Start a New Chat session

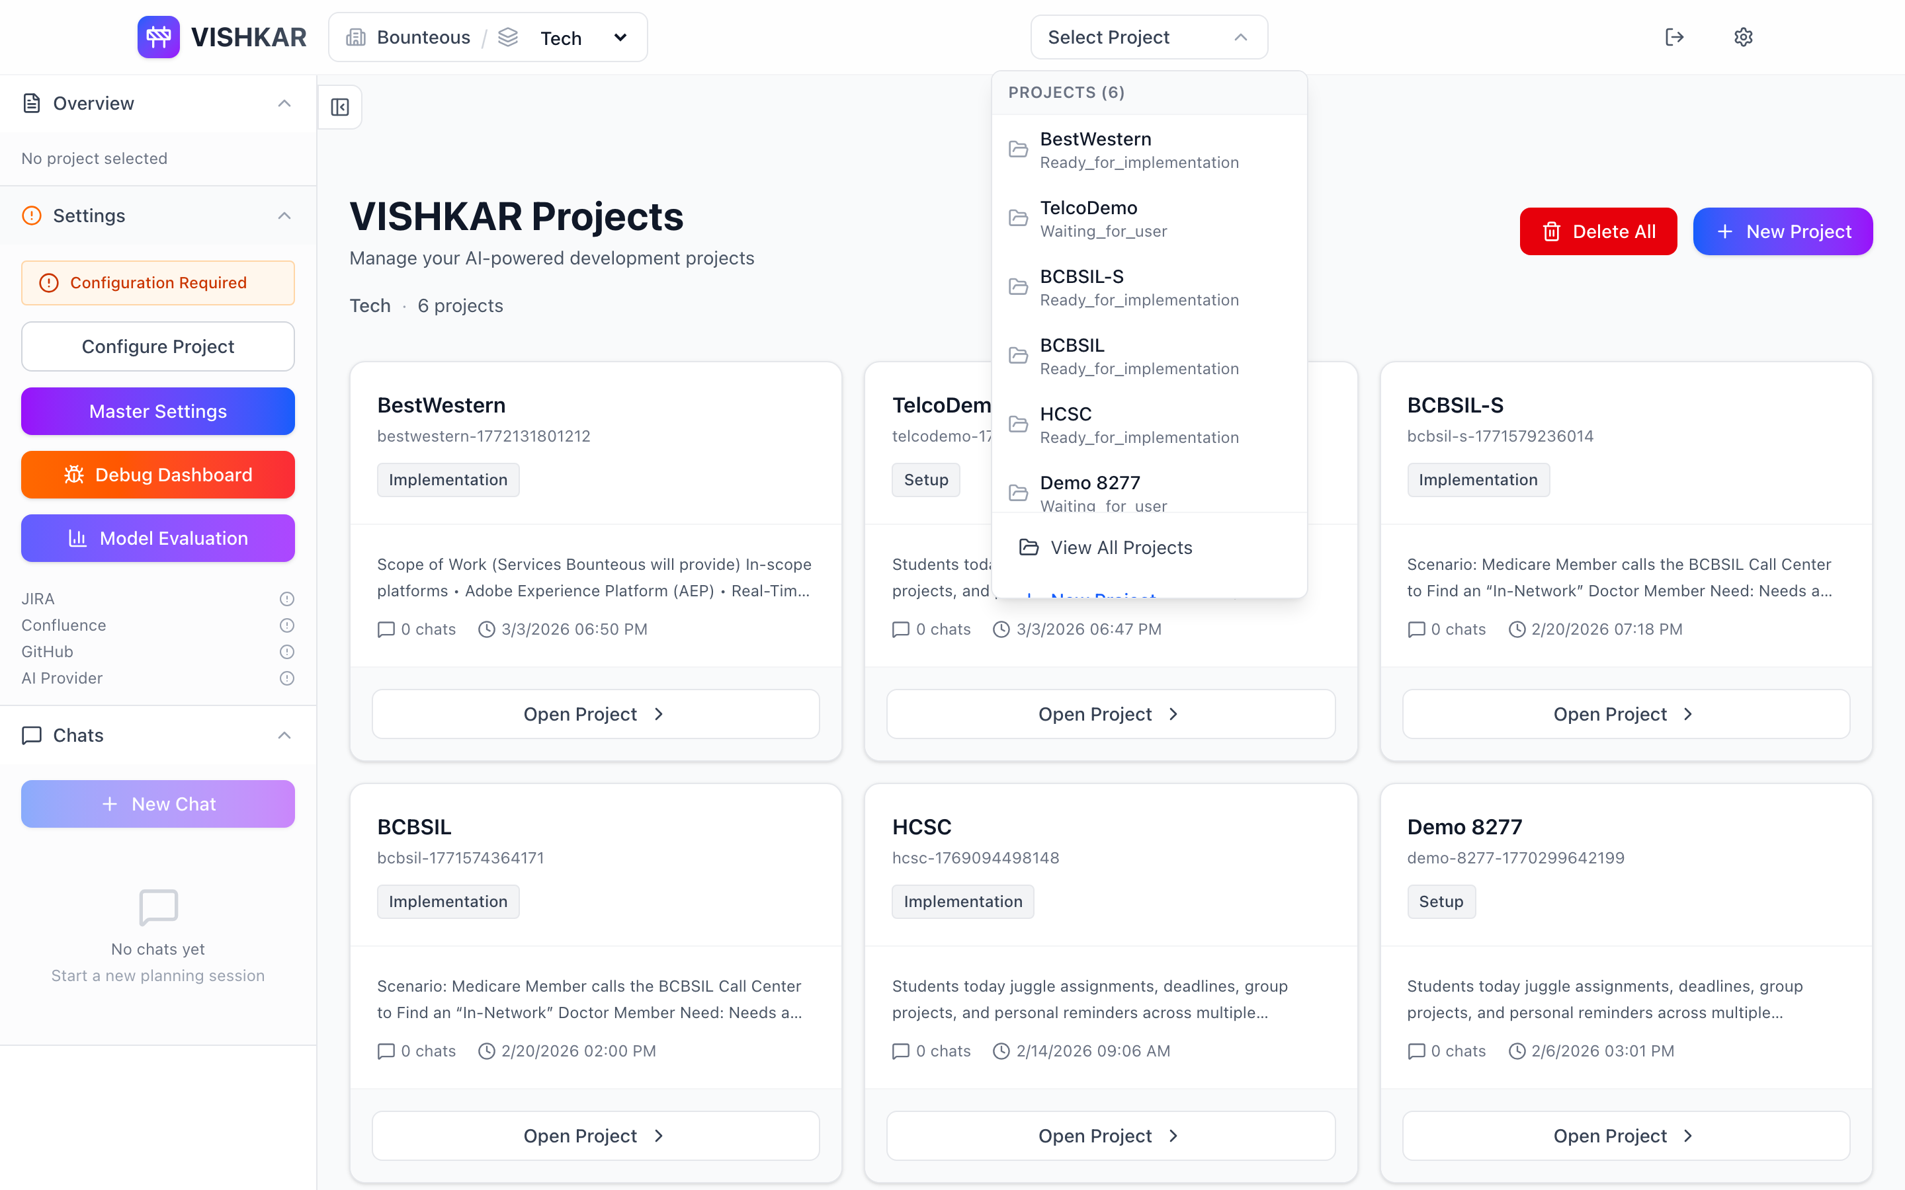pyautogui.click(x=157, y=803)
